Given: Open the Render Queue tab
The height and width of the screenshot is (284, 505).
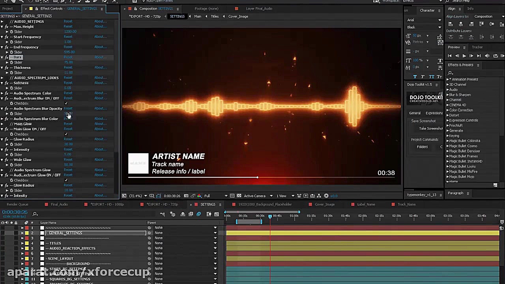Looking at the screenshot, I should pyautogui.click(x=17, y=204).
